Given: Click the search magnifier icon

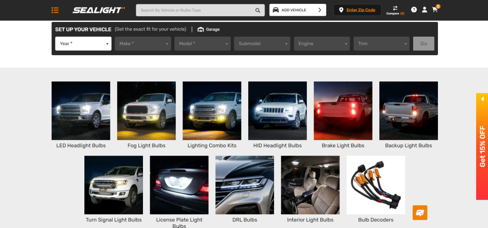Looking at the screenshot, I should click(x=257, y=10).
